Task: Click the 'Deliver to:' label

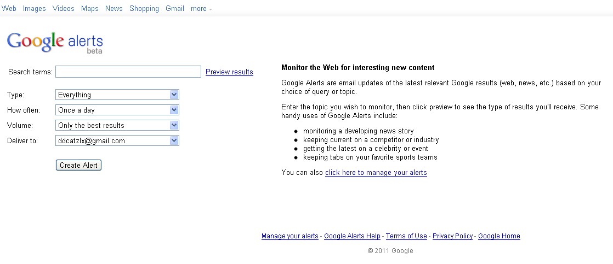Action: pyautogui.click(x=22, y=141)
